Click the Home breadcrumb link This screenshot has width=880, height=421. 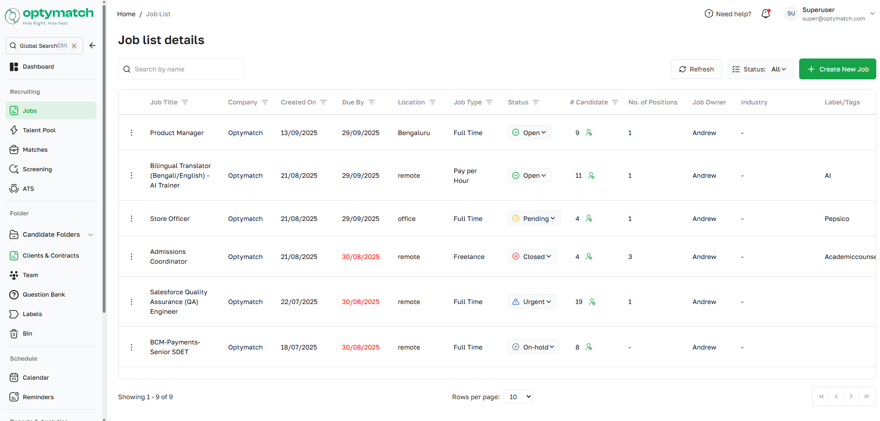click(x=126, y=14)
